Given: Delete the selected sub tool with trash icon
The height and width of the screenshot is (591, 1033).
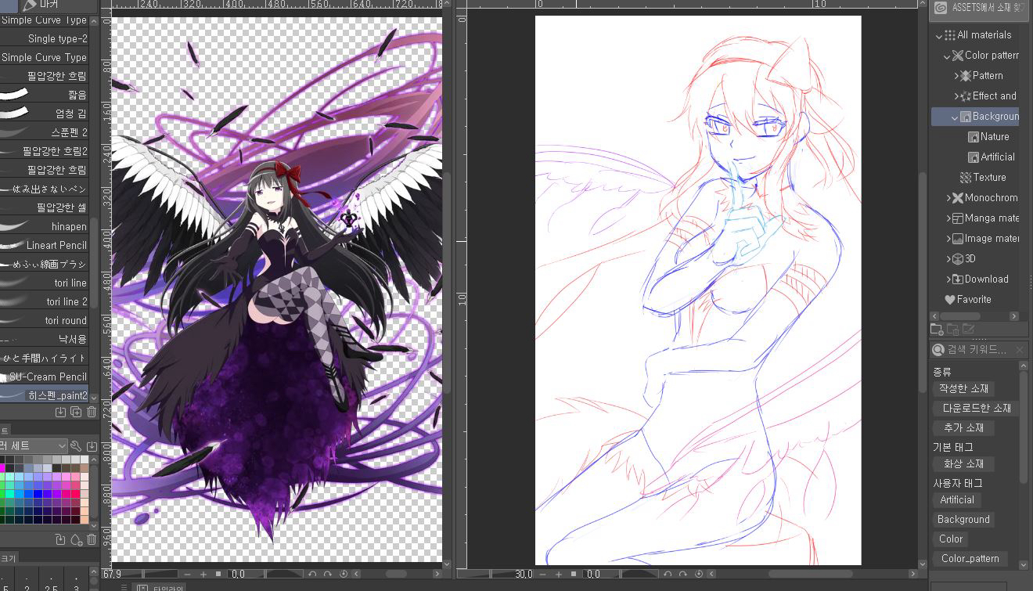Looking at the screenshot, I should (x=91, y=412).
